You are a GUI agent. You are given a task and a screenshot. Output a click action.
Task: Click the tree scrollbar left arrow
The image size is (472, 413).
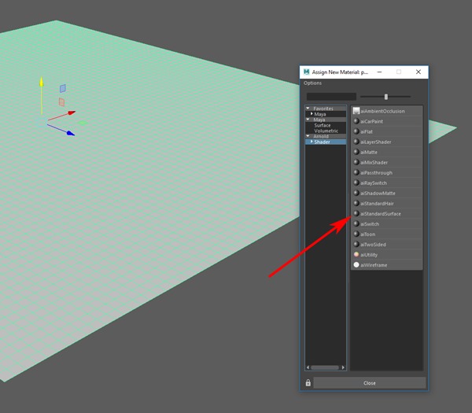tap(308, 367)
